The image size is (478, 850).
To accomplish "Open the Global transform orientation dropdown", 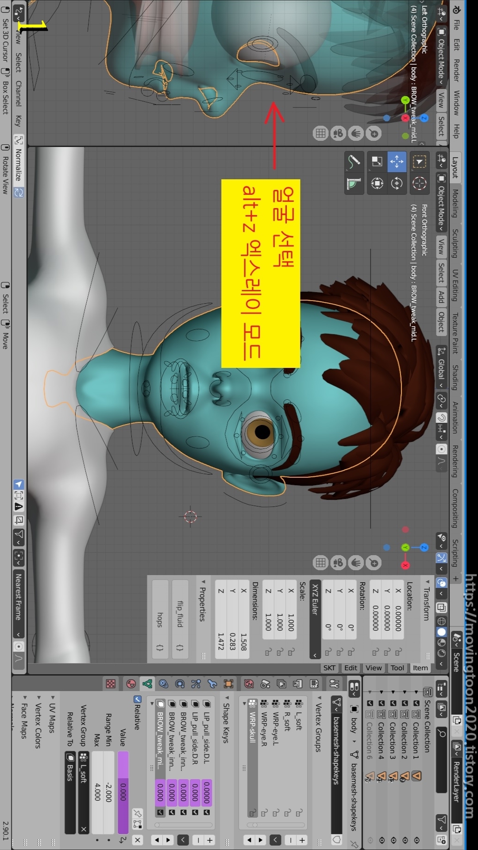I will (441, 367).
